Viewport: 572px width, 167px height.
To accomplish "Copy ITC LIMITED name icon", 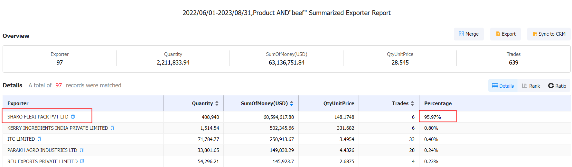I will tap(39, 139).
